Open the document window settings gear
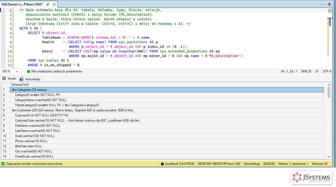This screenshot has width=336, height=187. (x=329, y=4)
